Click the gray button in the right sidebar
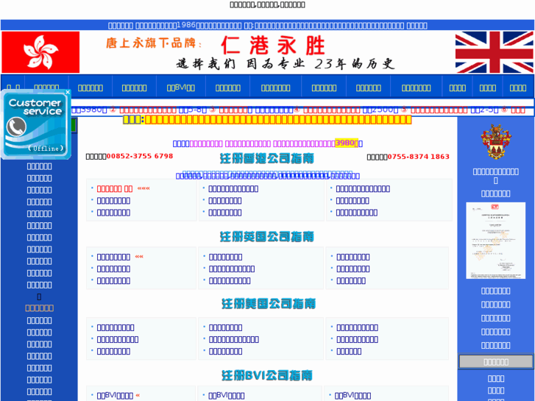 pos(496,362)
